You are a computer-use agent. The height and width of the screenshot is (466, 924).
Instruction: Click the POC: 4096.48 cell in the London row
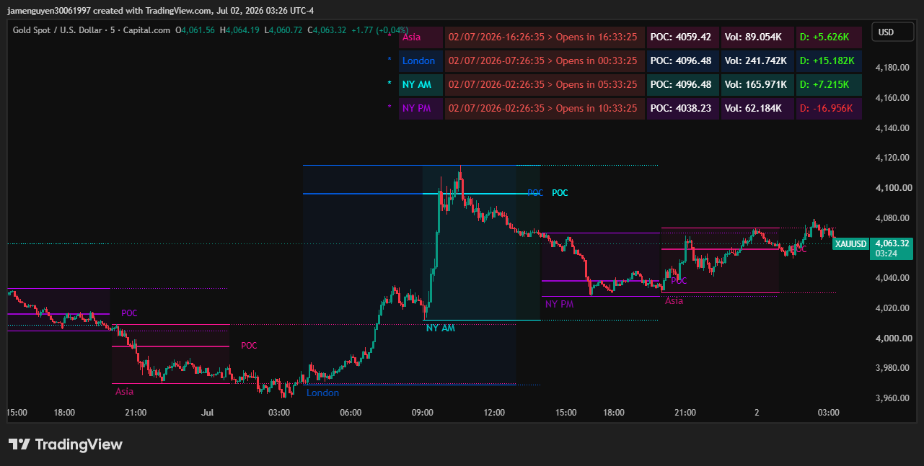(682, 61)
